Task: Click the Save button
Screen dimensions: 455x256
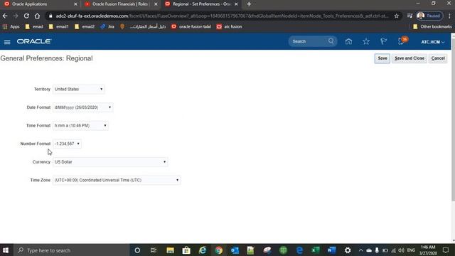Action: [382, 58]
